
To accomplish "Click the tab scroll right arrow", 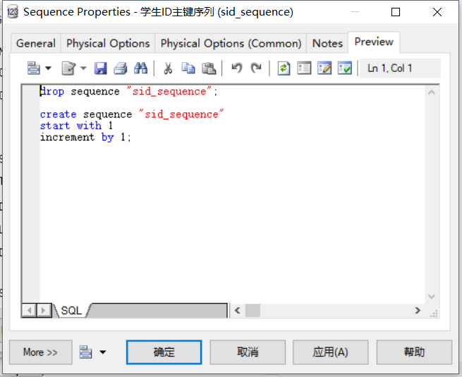I will [x=44, y=311].
